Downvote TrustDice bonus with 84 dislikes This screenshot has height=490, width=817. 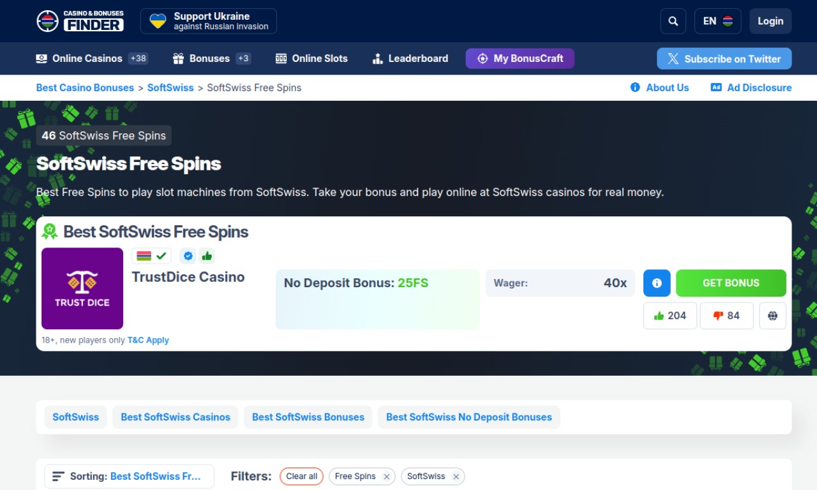726,316
